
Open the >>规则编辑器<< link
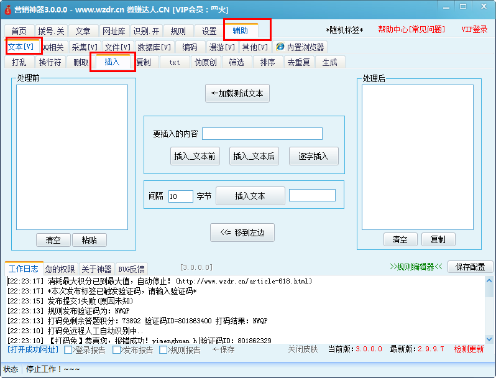[416, 267]
